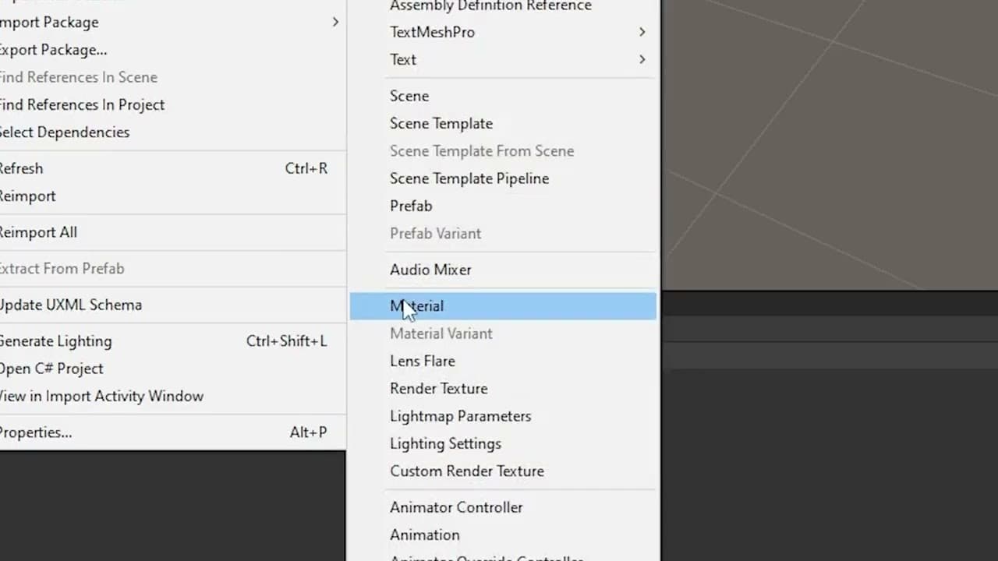Click Export Package menu item
Viewport: 998px width, 561px height.
(53, 50)
